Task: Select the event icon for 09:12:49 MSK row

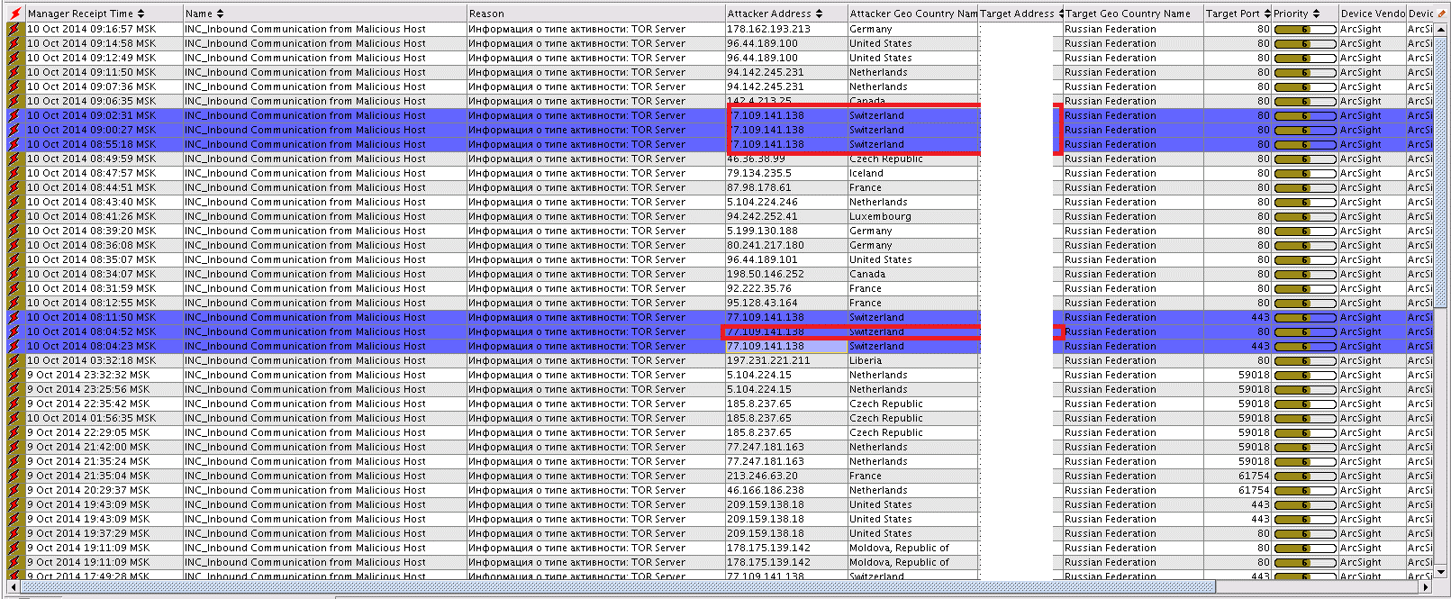Action: [14, 58]
